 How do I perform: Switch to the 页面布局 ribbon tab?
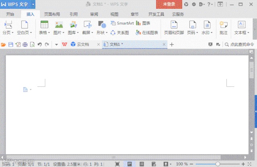pyautogui.click(x=52, y=14)
